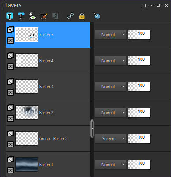Open Screen blend mode dropdown
The image size is (171, 177).
click(x=111, y=139)
